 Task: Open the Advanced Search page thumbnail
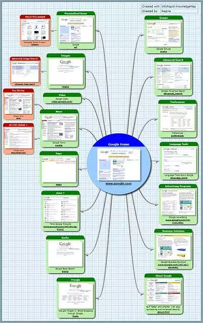point(173,76)
